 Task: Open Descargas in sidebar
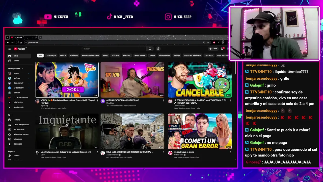coord(19,144)
